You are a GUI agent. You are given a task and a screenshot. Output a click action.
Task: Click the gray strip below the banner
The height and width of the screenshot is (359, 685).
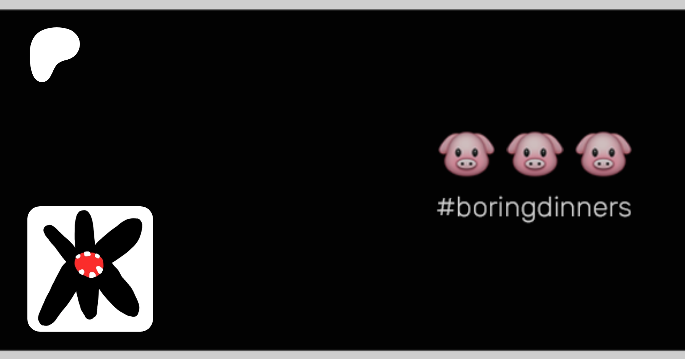[x=342, y=355]
